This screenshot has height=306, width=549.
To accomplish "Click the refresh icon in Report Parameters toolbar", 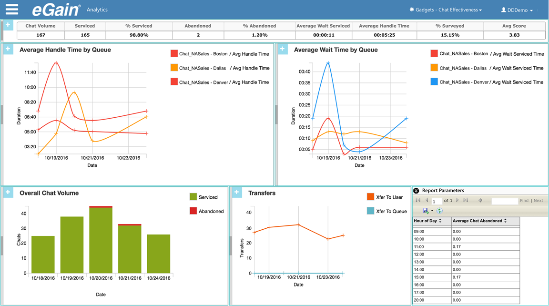I will pos(439,210).
